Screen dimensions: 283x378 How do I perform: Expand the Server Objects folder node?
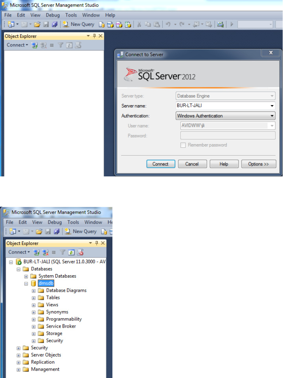18,356
